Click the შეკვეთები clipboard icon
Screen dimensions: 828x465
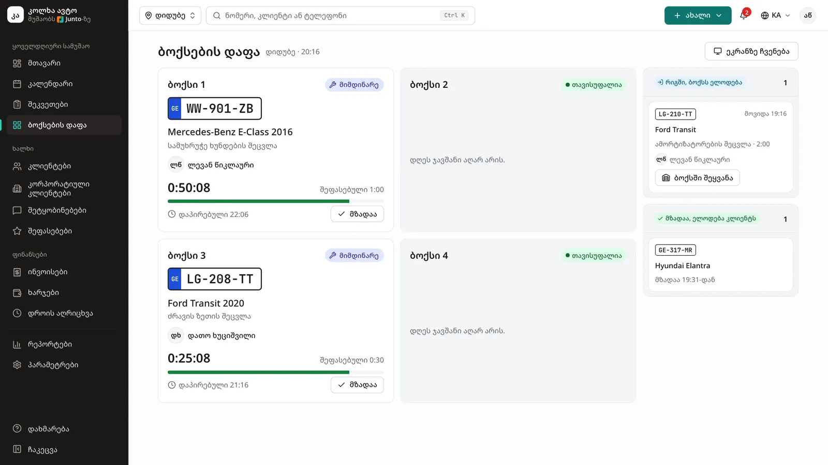17,104
